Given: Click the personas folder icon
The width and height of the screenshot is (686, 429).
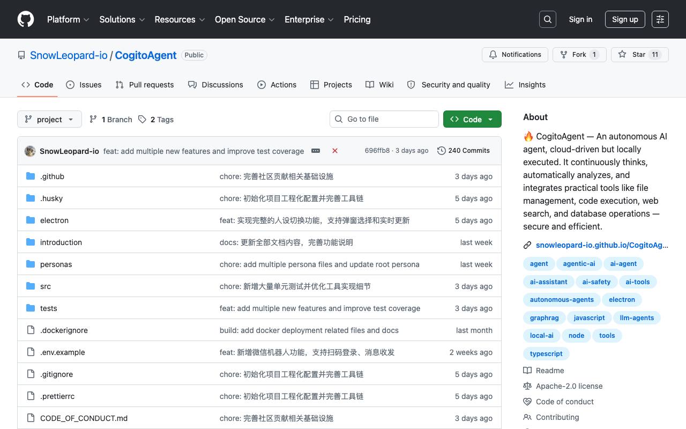Looking at the screenshot, I should 31,264.
